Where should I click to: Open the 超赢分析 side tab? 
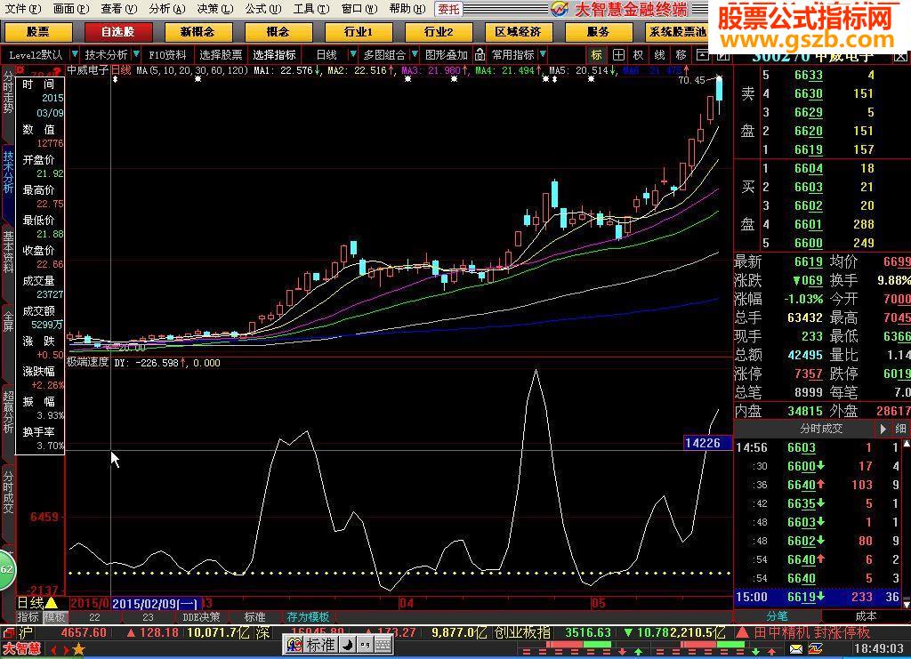click(x=8, y=412)
